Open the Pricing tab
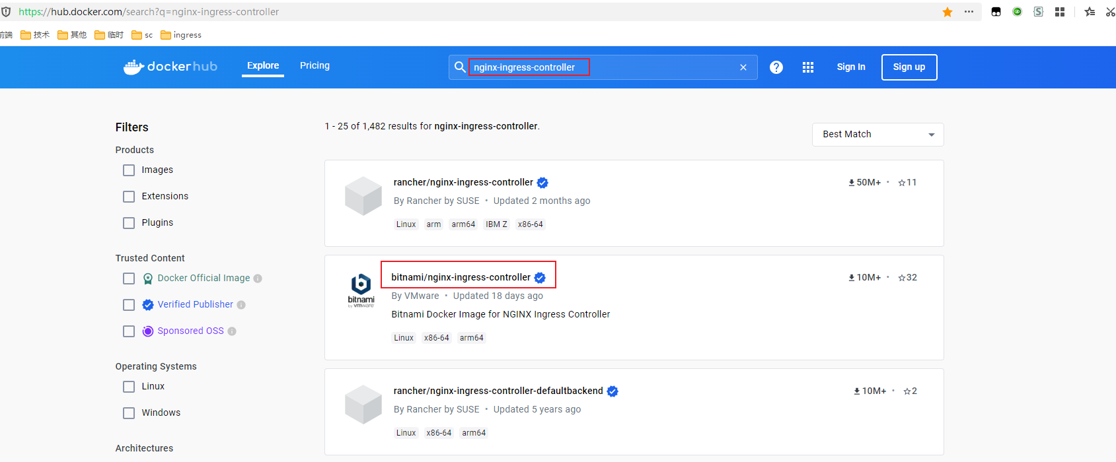This screenshot has height=462, width=1116. click(315, 66)
